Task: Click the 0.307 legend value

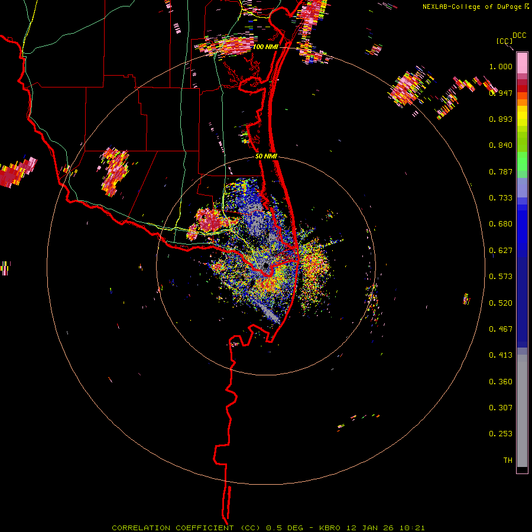Action: 501,408
